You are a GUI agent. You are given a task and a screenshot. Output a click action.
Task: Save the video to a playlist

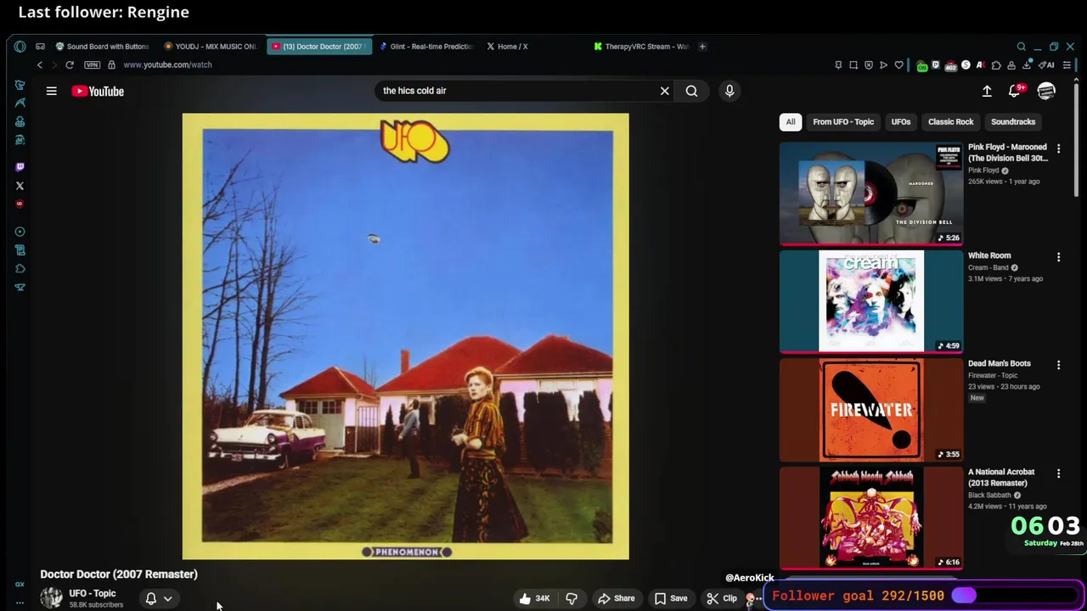pyautogui.click(x=670, y=598)
